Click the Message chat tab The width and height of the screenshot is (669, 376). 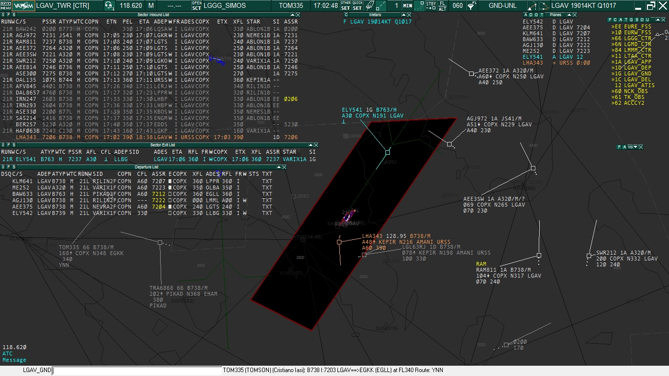coord(14,360)
